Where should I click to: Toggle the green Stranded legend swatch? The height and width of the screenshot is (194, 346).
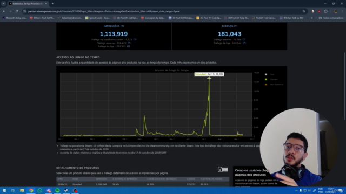[x=266, y=79]
